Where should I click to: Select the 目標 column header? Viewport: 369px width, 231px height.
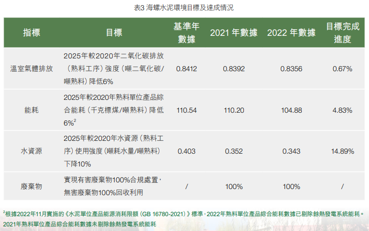point(114,33)
